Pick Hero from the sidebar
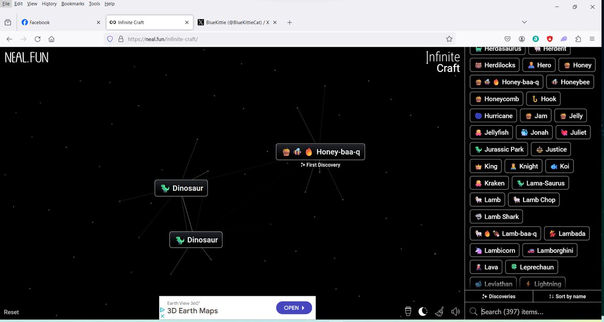 coord(539,65)
